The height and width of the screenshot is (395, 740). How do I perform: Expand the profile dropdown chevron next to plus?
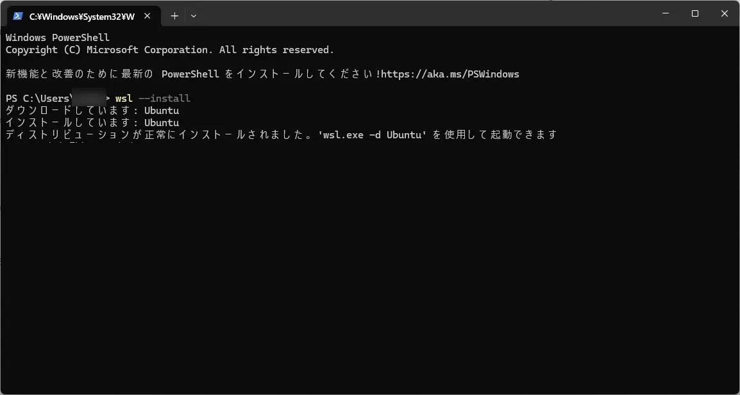click(194, 16)
